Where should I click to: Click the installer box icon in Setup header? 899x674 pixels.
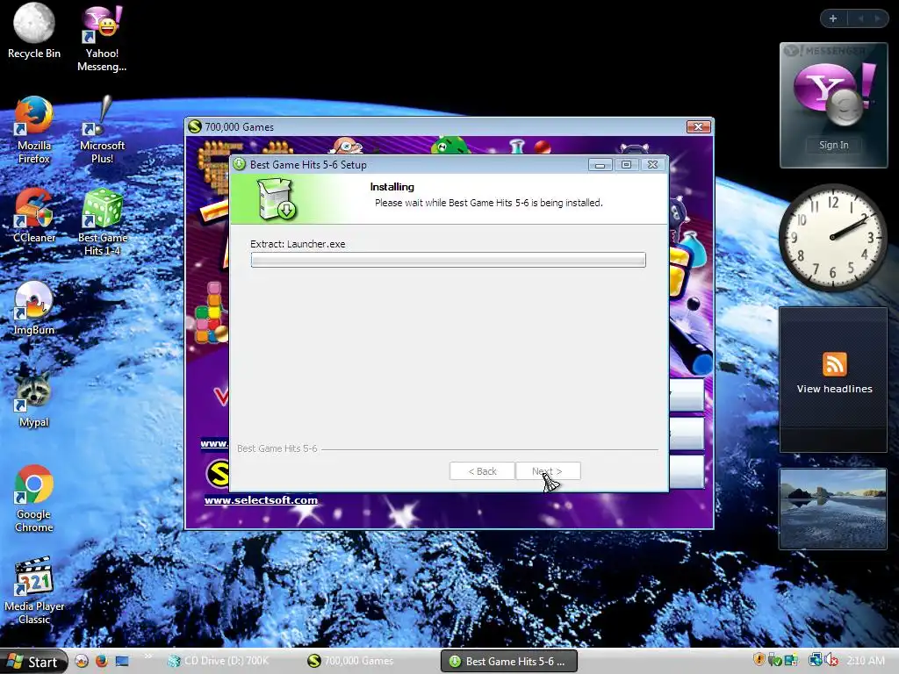[276, 198]
